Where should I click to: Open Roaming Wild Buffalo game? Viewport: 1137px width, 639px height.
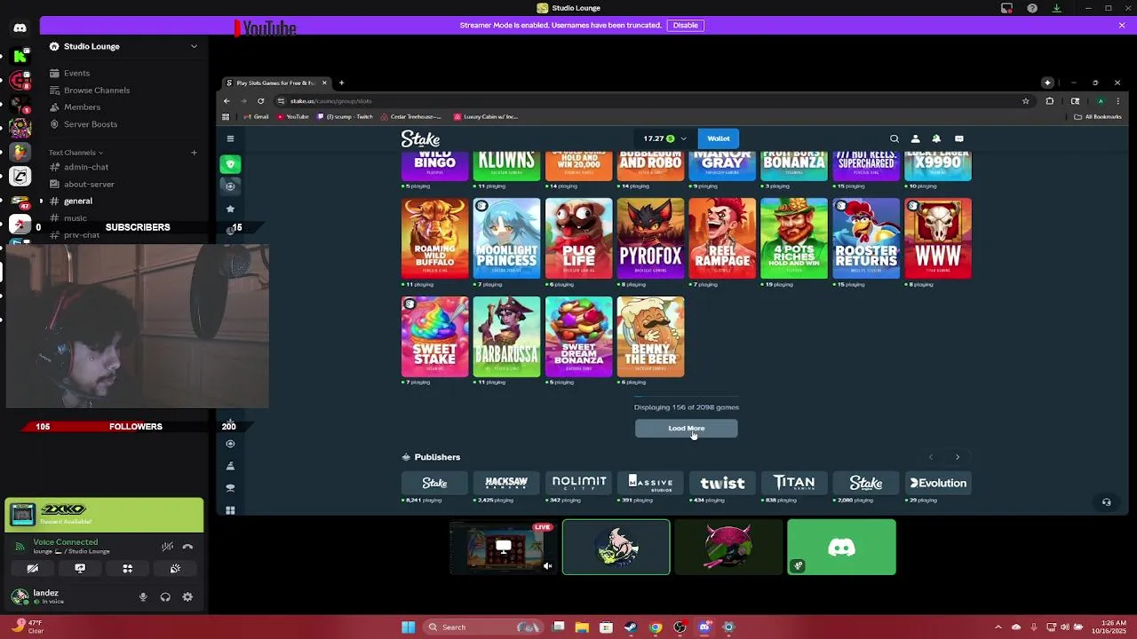coord(434,239)
